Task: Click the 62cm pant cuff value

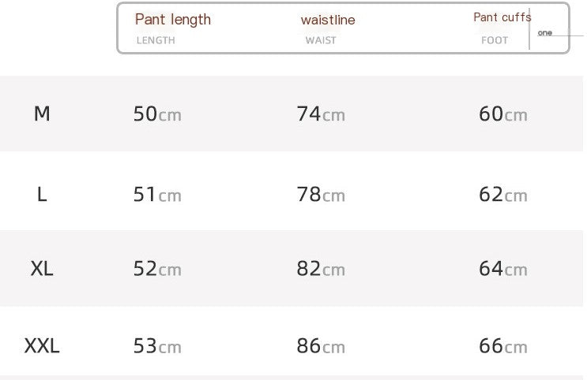Action: 503,194
